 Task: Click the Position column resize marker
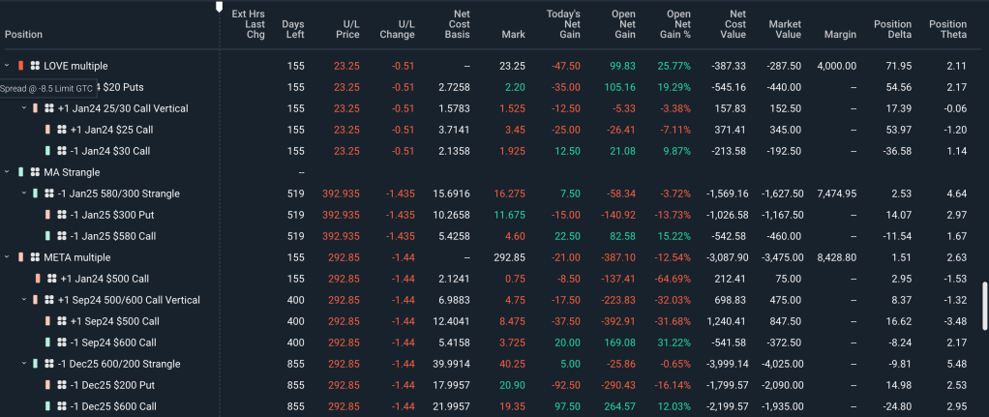click(219, 8)
